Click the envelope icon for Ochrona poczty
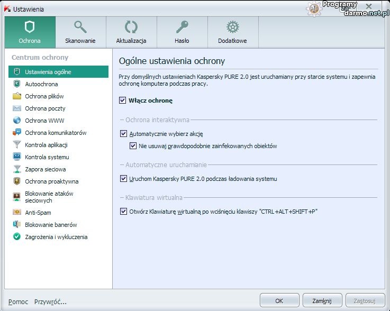This screenshot has width=390, height=311. (x=17, y=108)
